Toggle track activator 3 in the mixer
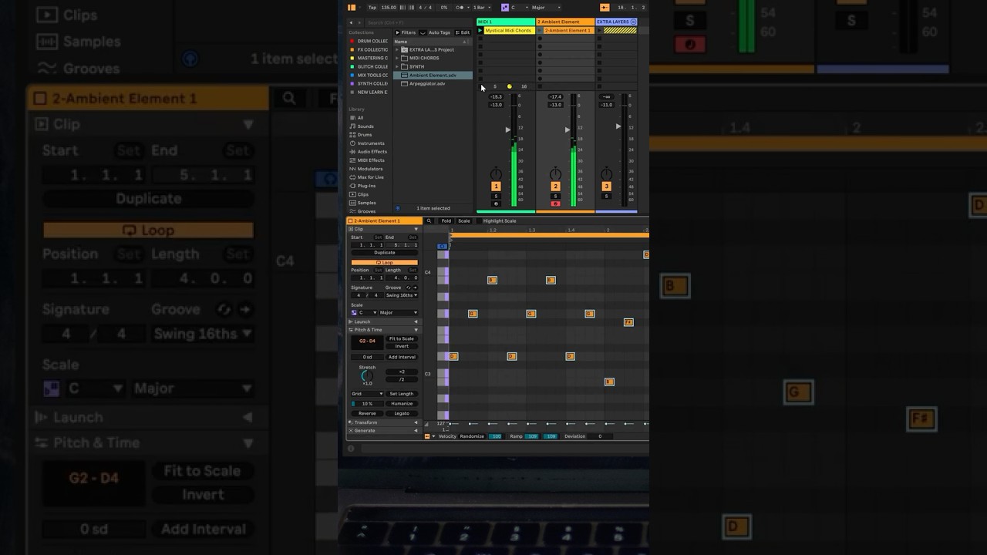 [x=607, y=187]
